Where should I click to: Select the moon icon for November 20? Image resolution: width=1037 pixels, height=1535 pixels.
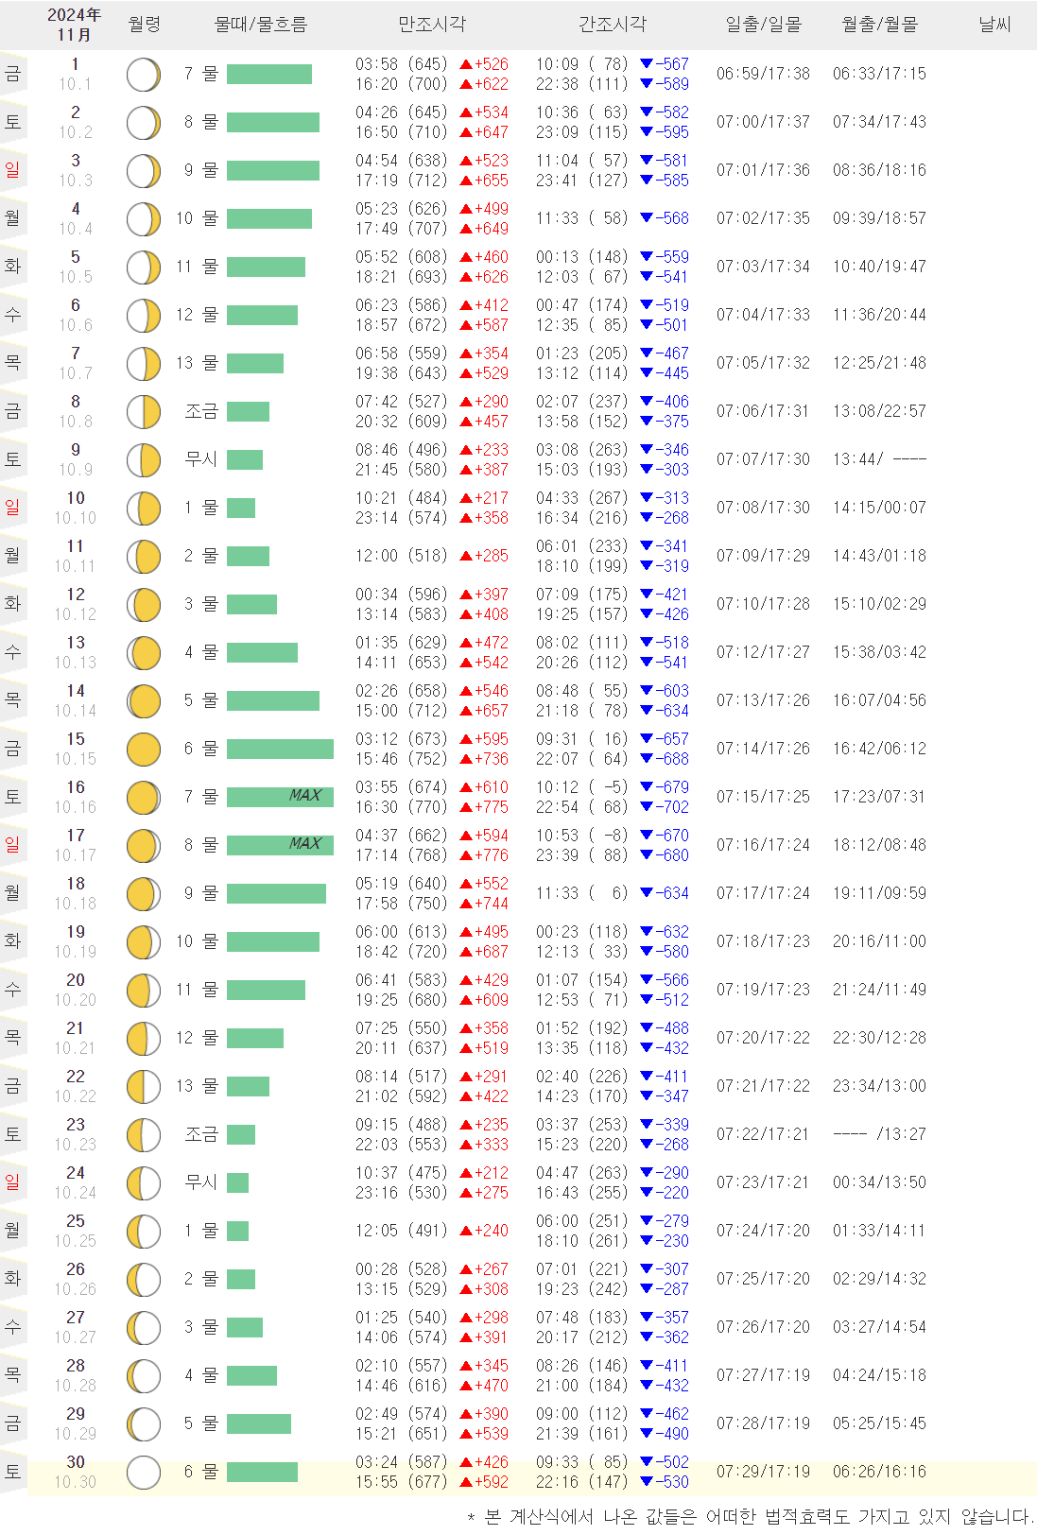(x=144, y=990)
